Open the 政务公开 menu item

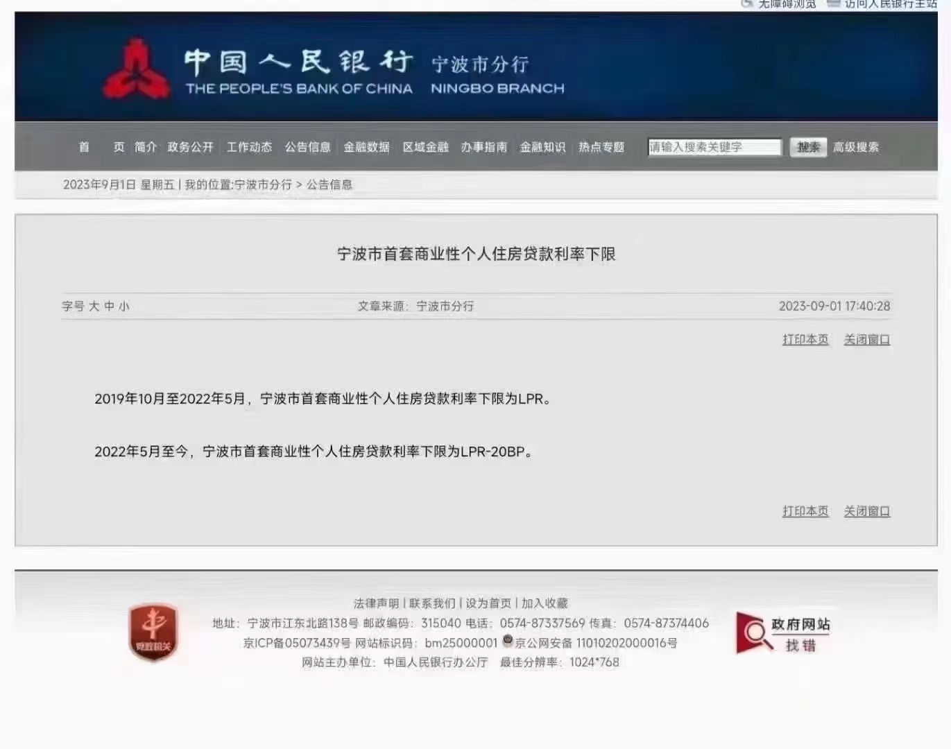190,147
